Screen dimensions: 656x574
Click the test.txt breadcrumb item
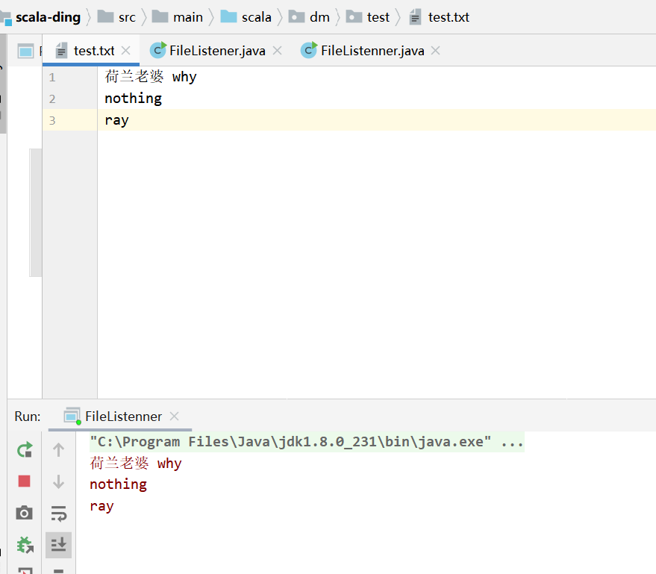click(440, 17)
